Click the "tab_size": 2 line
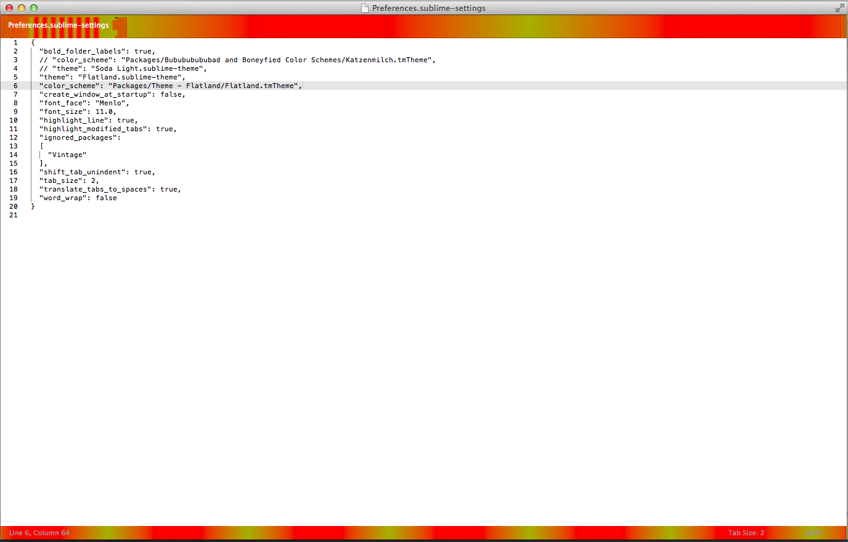 click(69, 181)
